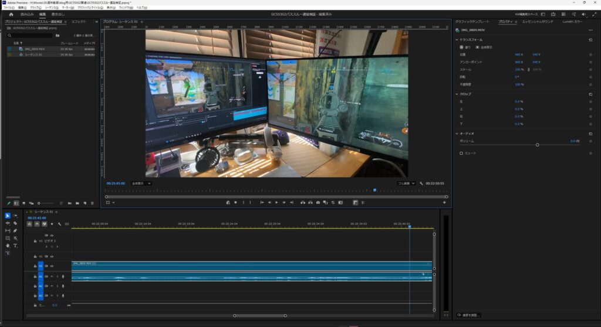Reset the Crop section
Screen dimensions: 601x327
point(590,94)
